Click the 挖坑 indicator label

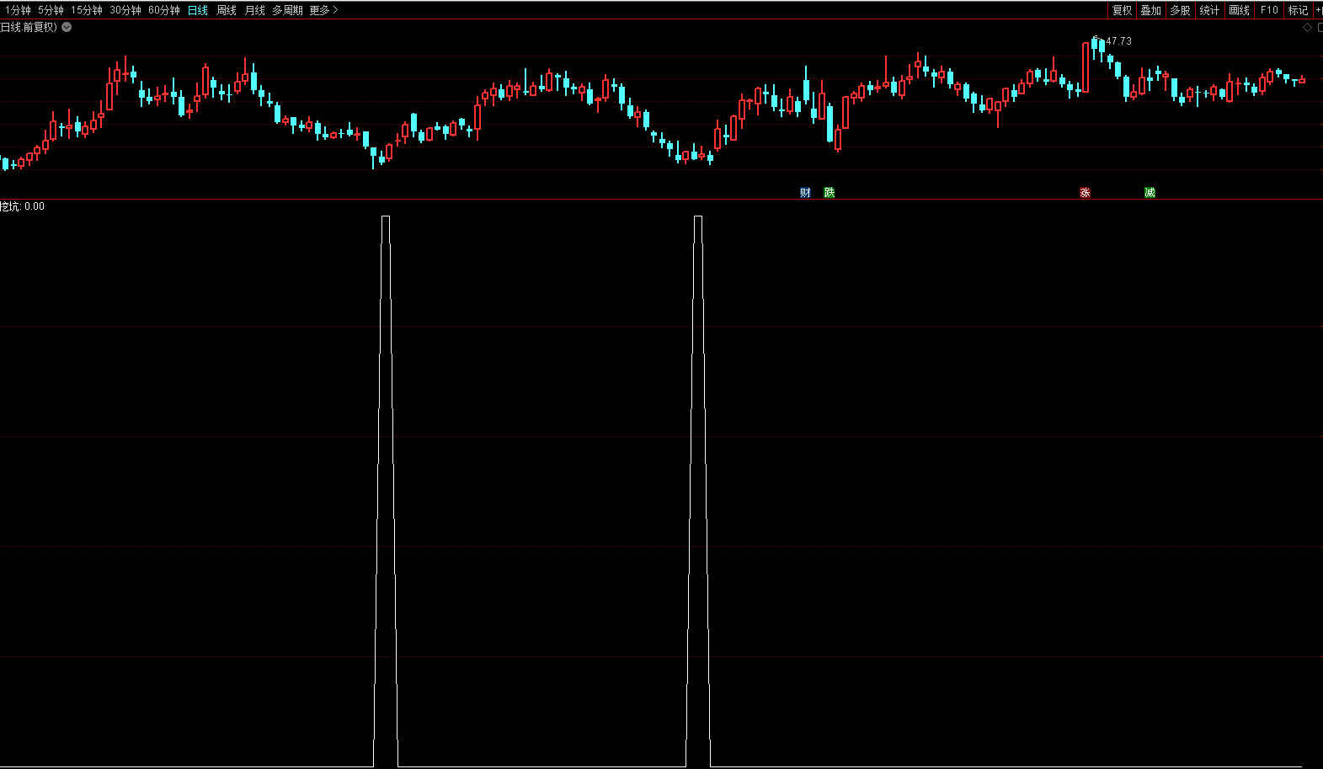[11, 206]
